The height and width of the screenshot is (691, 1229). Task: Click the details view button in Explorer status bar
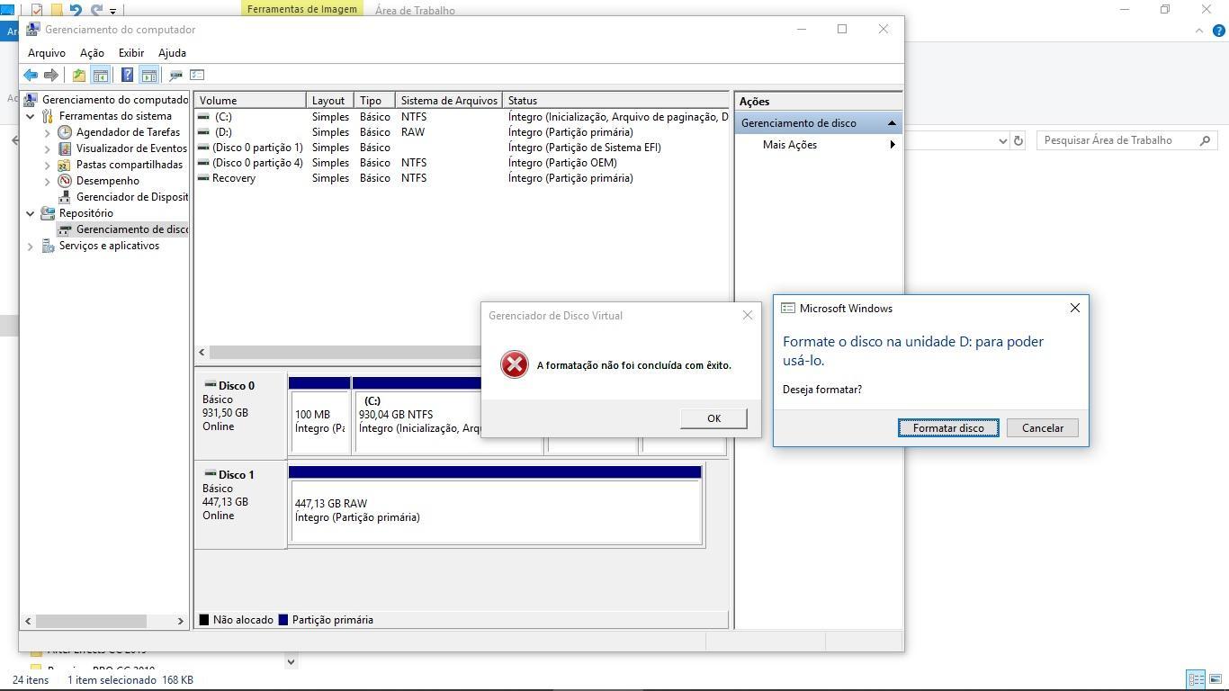pyautogui.click(x=1196, y=679)
